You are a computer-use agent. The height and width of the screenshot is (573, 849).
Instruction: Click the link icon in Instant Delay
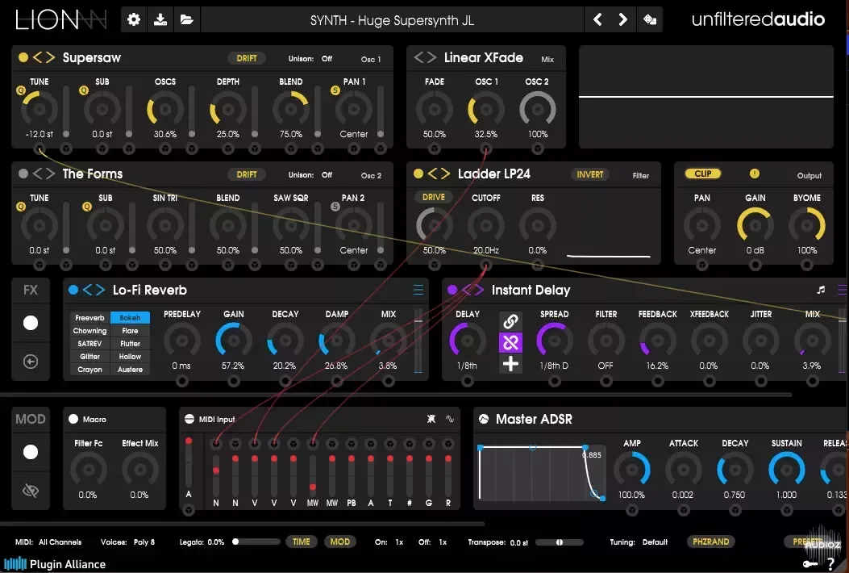click(510, 321)
